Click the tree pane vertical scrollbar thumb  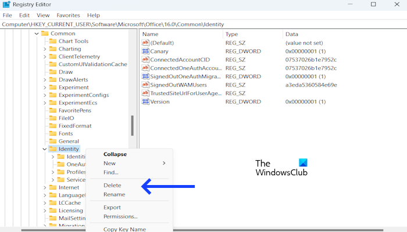pos(132,126)
